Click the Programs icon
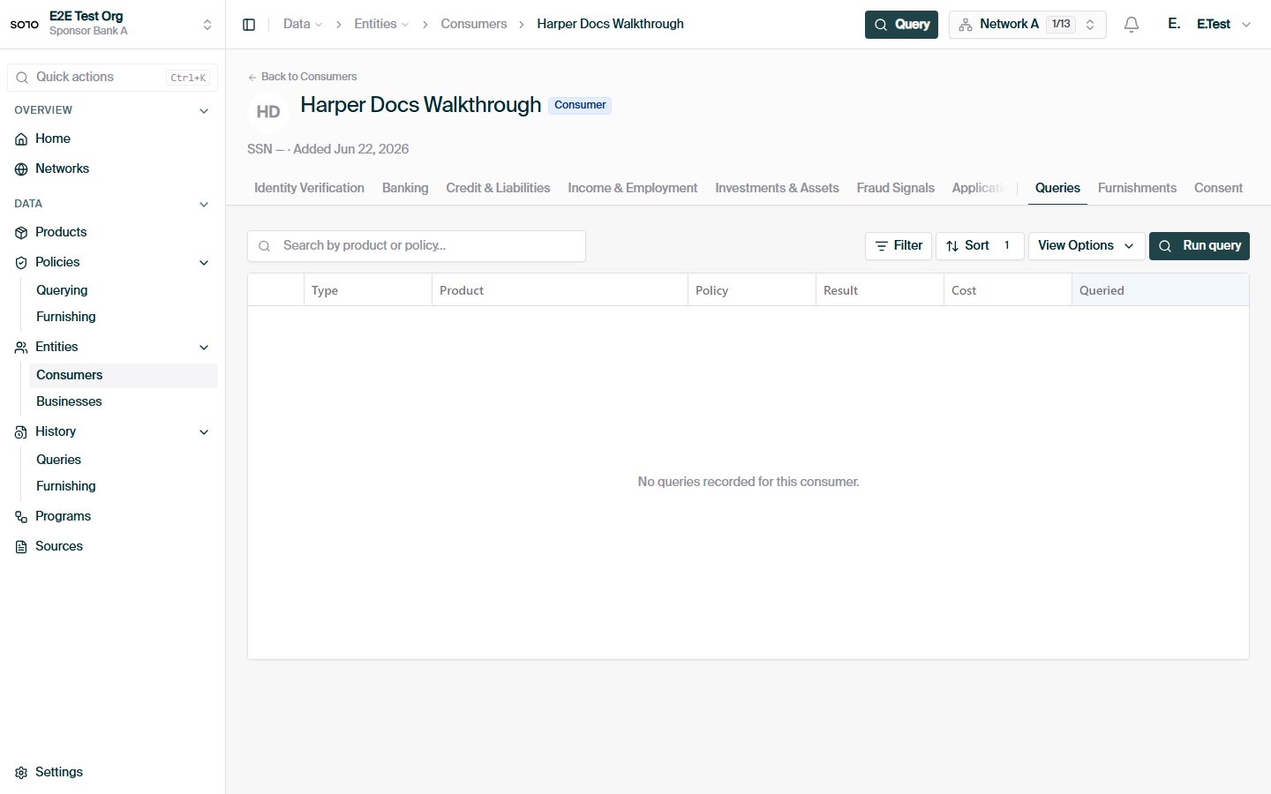 click(x=21, y=517)
